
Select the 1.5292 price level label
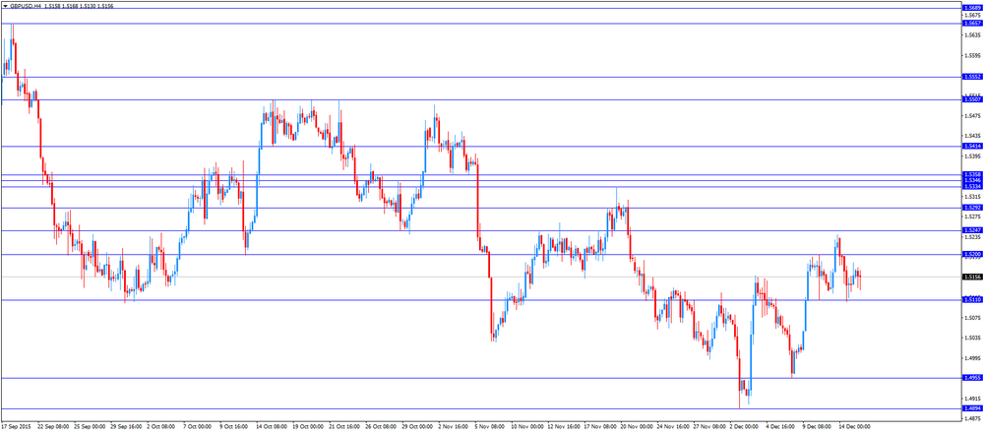tap(972, 208)
